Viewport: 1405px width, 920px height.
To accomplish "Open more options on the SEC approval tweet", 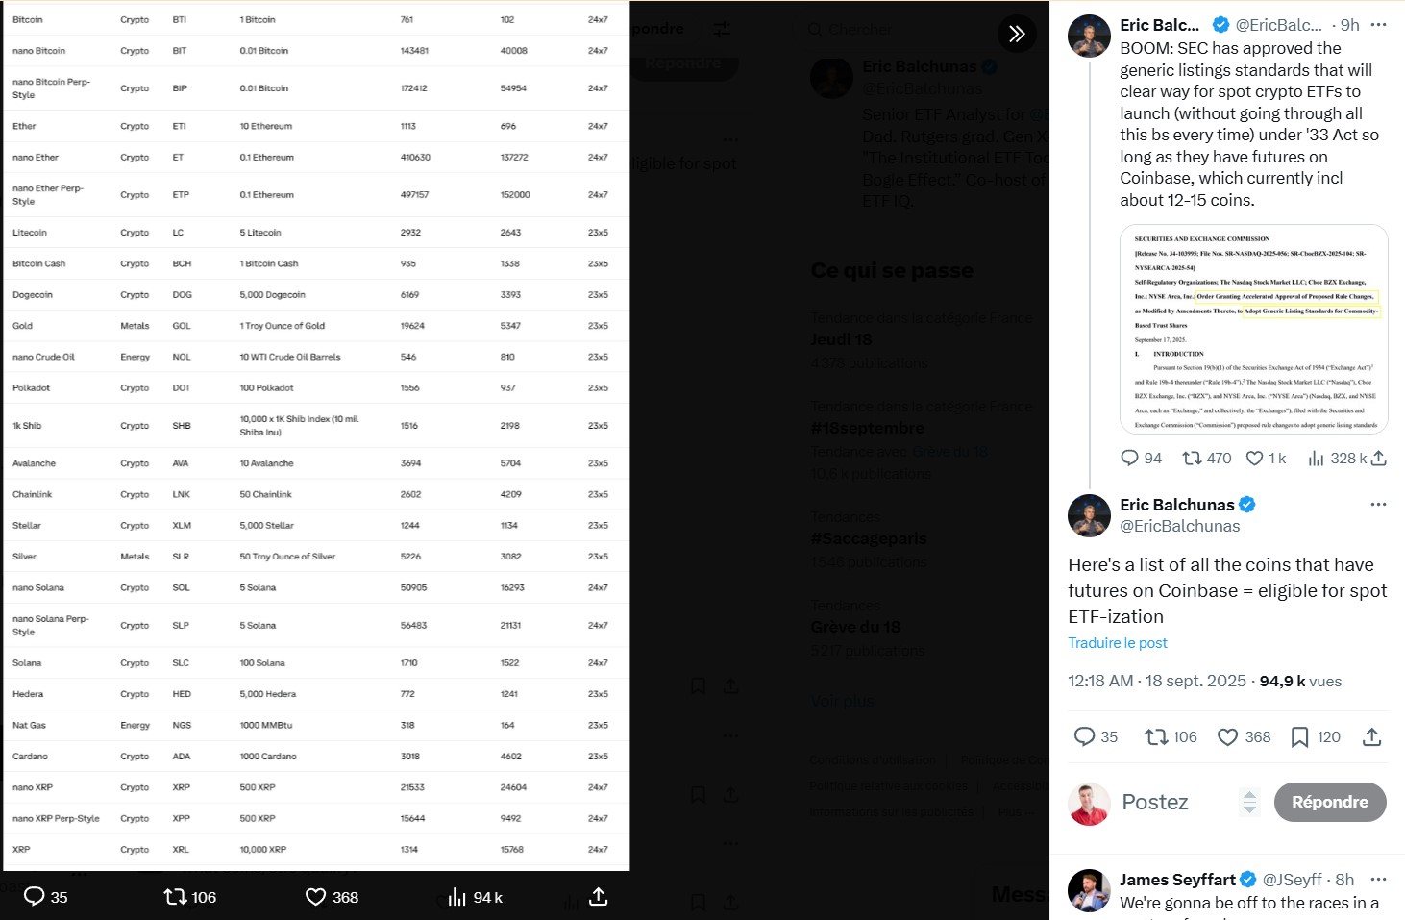I will [1378, 25].
